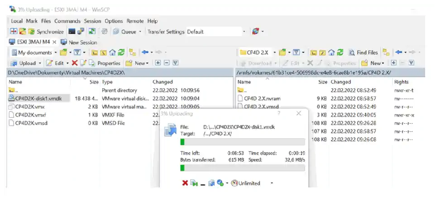Viewport: 440px width, 201px height.
Task: Click the local unselect files minus icon
Action: pos(167,63)
